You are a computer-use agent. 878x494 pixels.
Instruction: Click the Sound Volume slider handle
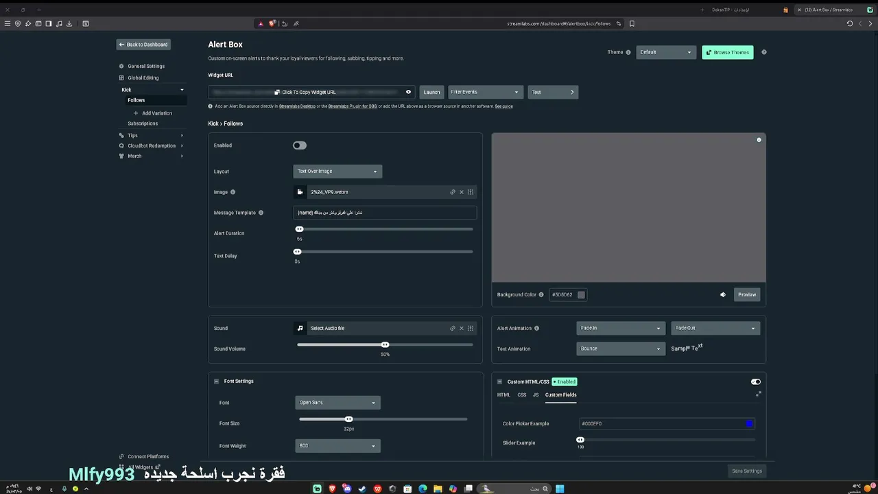pos(385,344)
